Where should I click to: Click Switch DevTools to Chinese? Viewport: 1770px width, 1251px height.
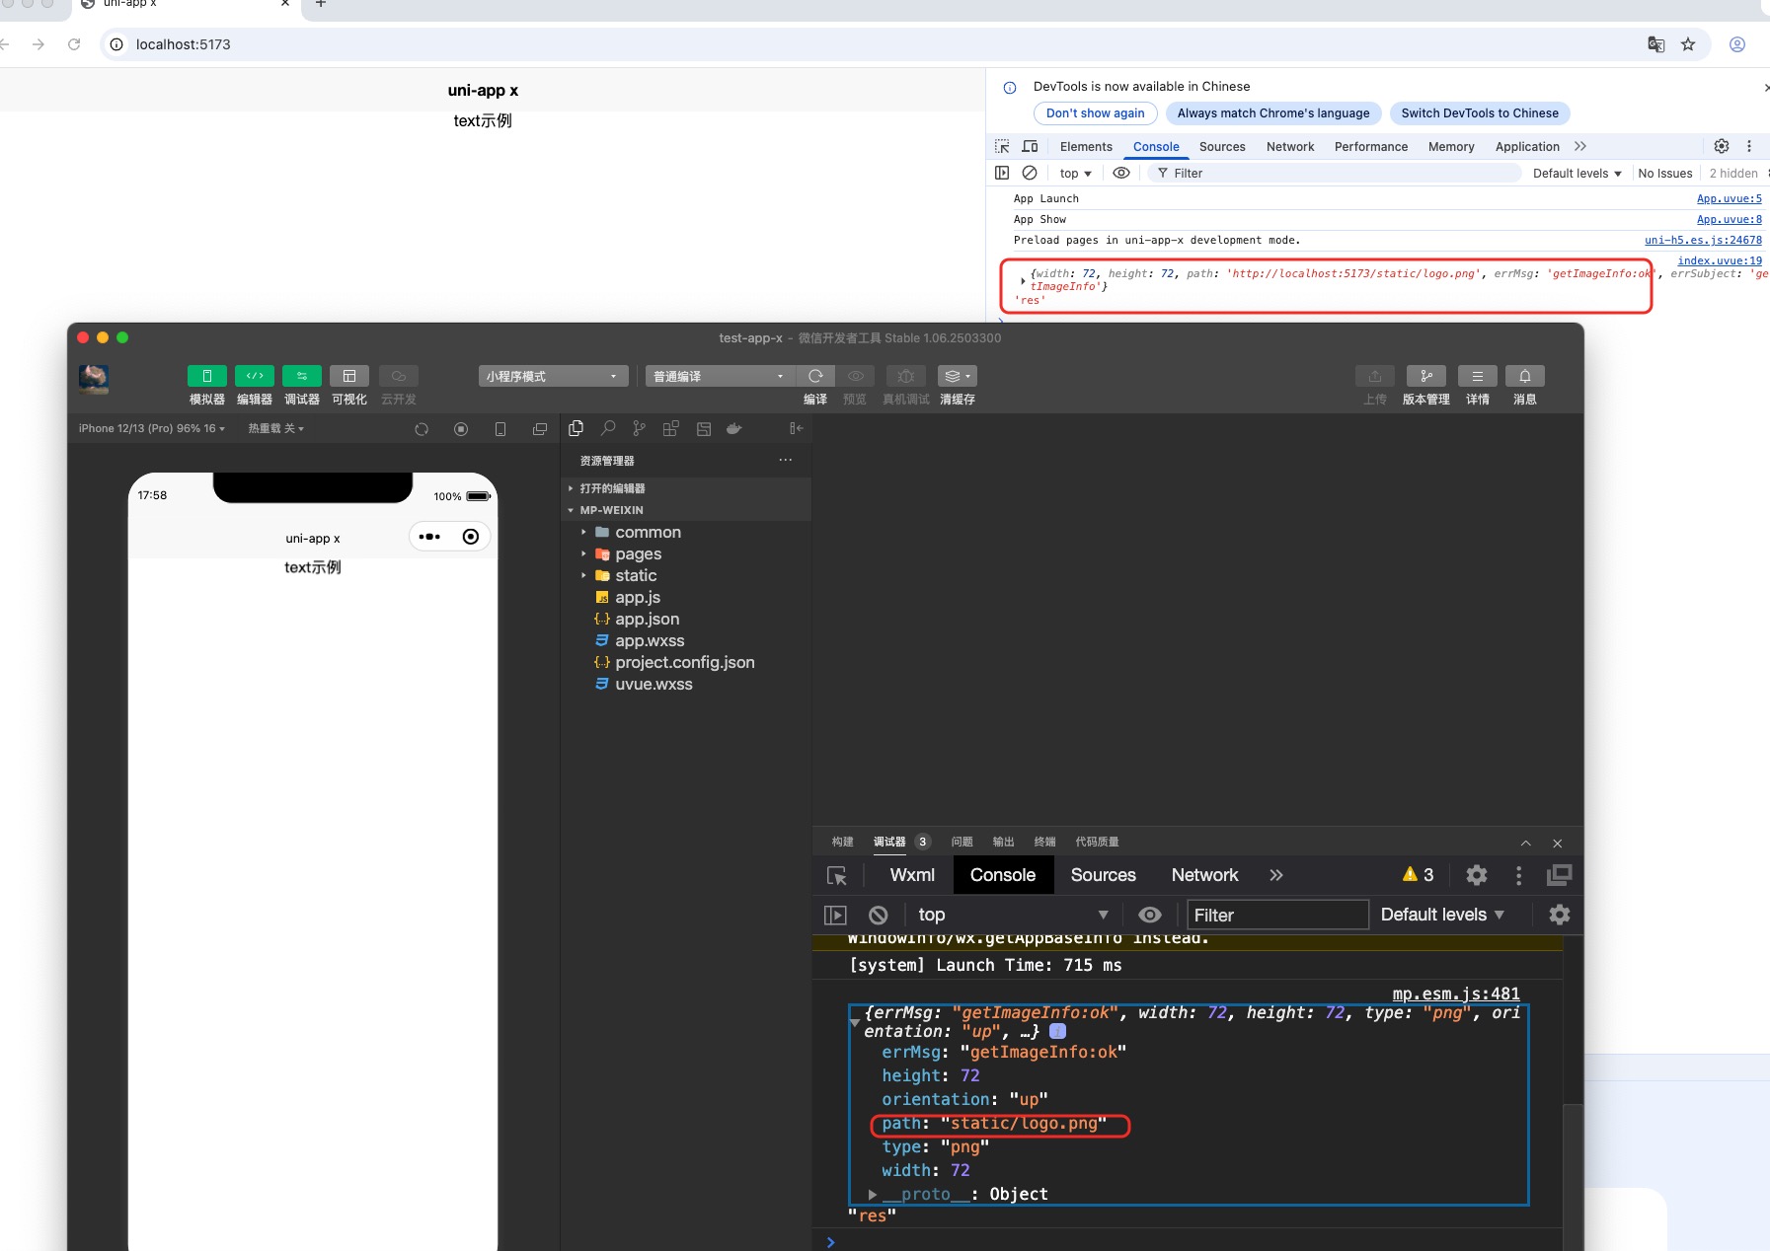click(x=1480, y=113)
